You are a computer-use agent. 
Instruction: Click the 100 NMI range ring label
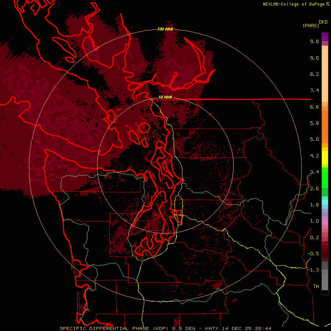[165, 29]
